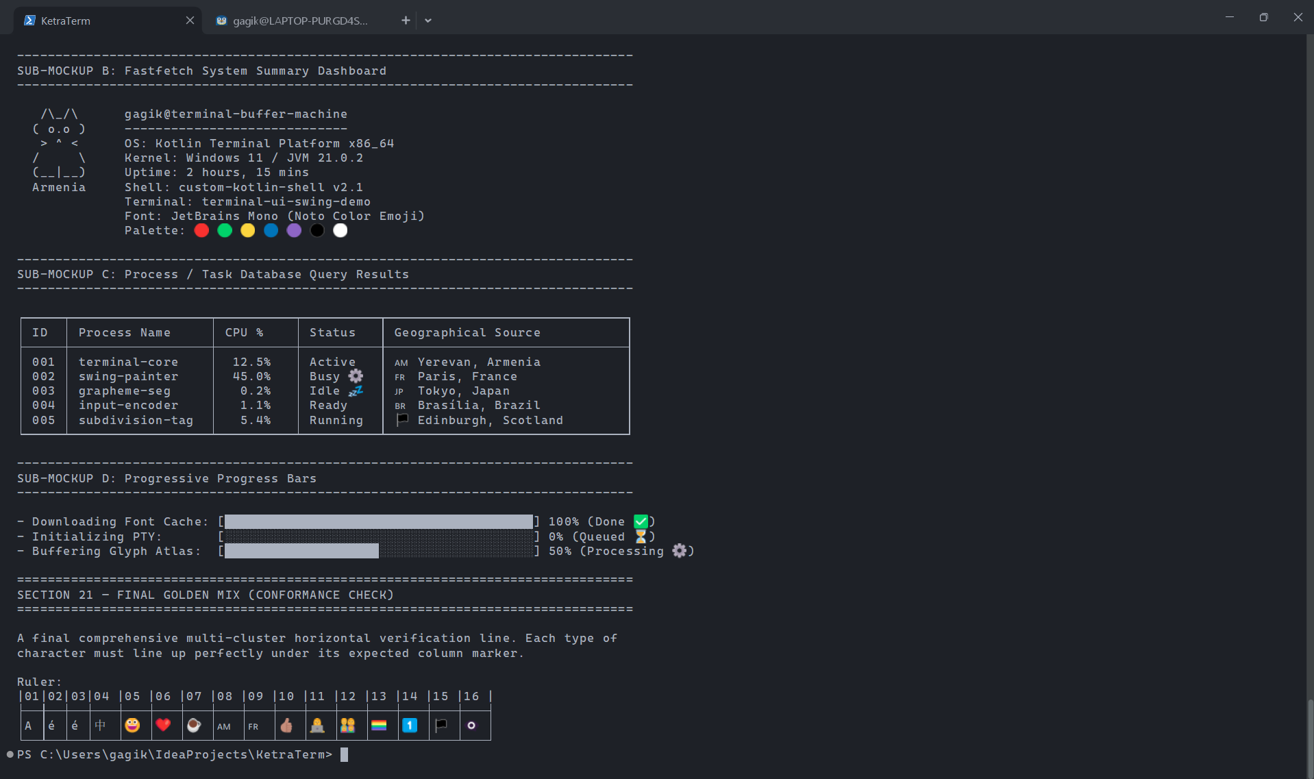Click the 'Running' status in row 005
The height and width of the screenshot is (779, 1314).
click(x=336, y=420)
